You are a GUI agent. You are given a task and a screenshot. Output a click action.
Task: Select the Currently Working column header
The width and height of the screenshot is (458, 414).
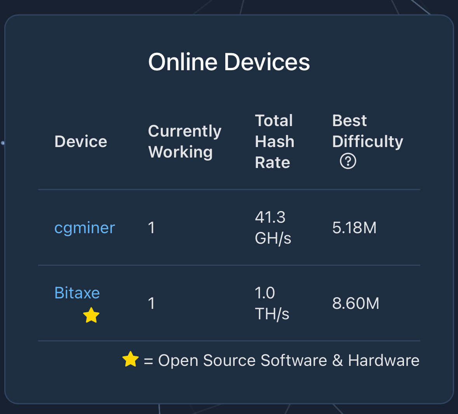(x=185, y=142)
